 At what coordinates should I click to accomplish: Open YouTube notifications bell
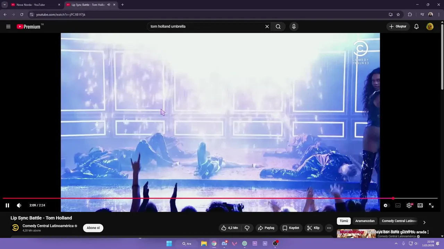417,27
